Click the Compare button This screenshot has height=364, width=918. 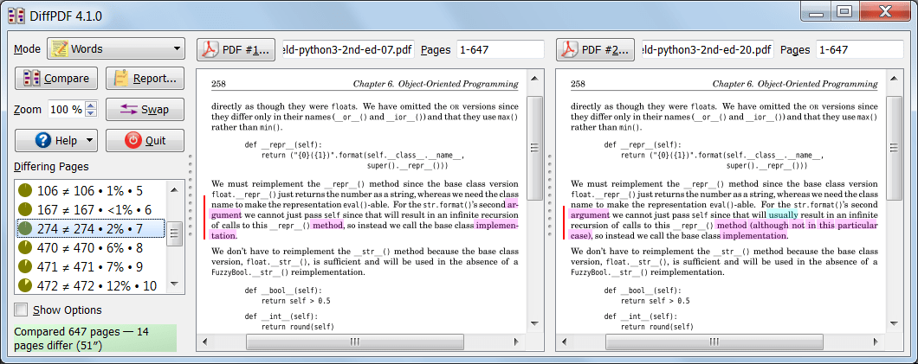coord(55,79)
